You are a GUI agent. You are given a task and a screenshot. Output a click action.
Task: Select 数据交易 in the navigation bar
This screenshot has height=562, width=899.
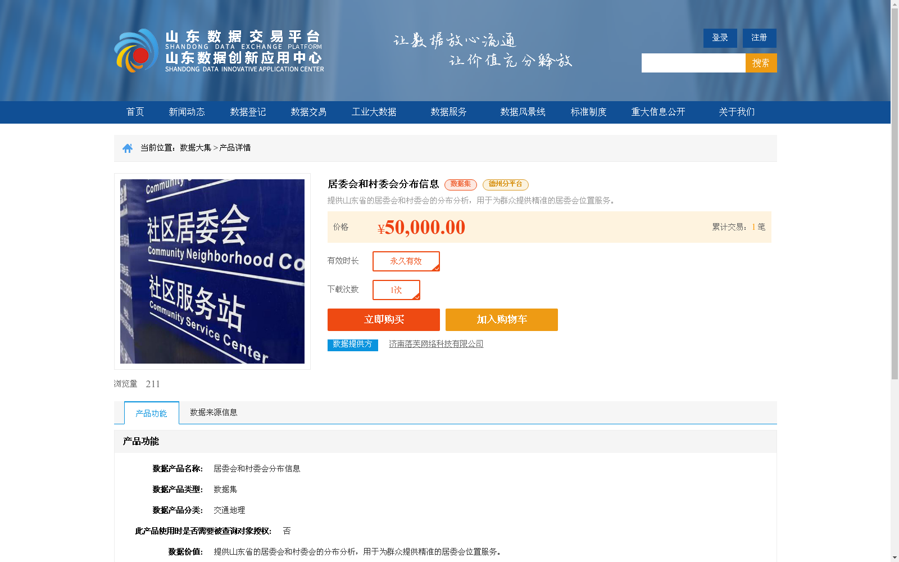[308, 112]
